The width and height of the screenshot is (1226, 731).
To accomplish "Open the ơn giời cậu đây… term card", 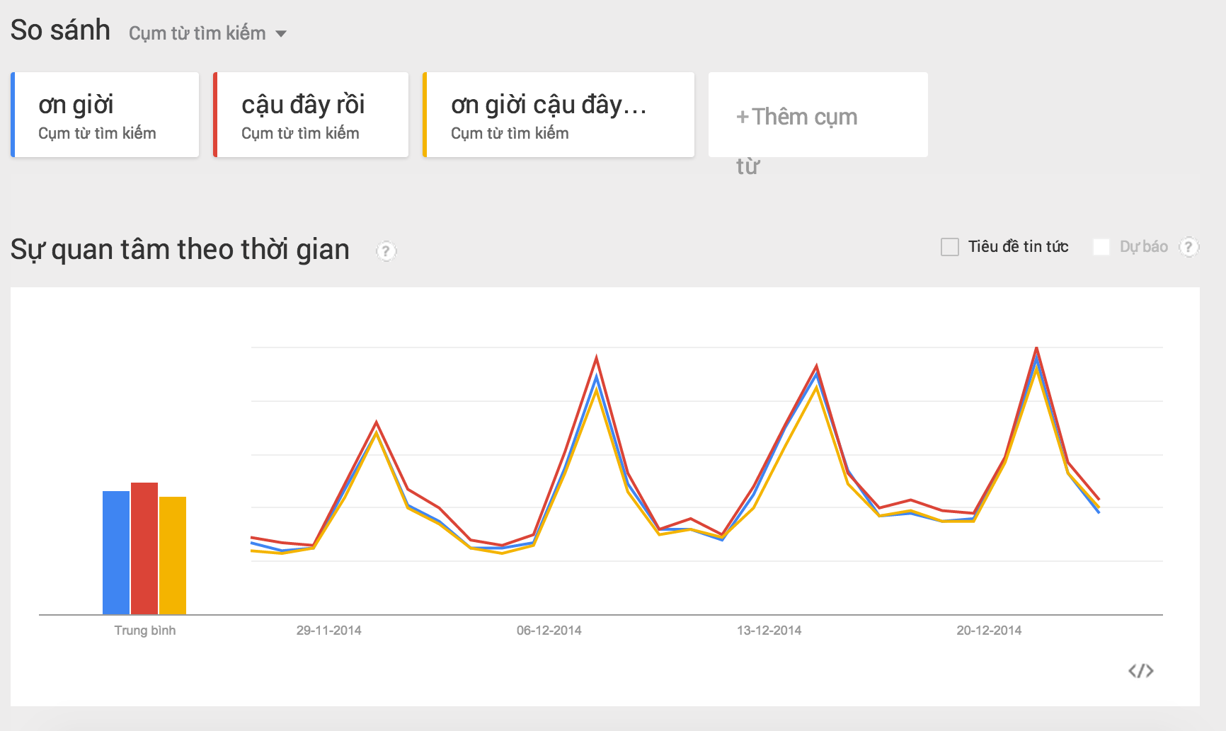I will (558, 115).
